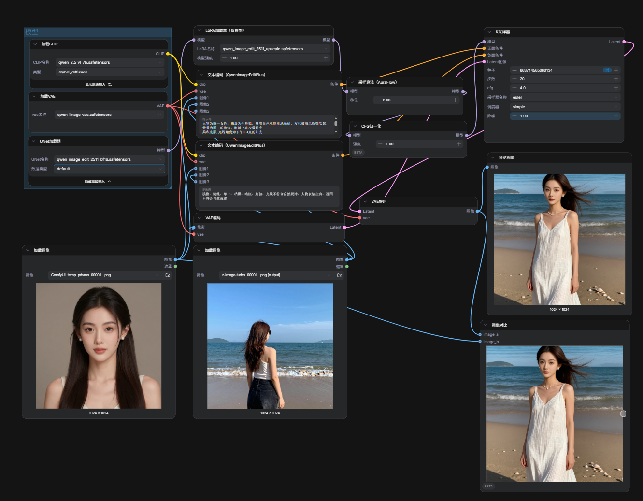Click 显示高级输入 in 加载CLIP node
This screenshot has height=501, width=643.
[x=98, y=85]
